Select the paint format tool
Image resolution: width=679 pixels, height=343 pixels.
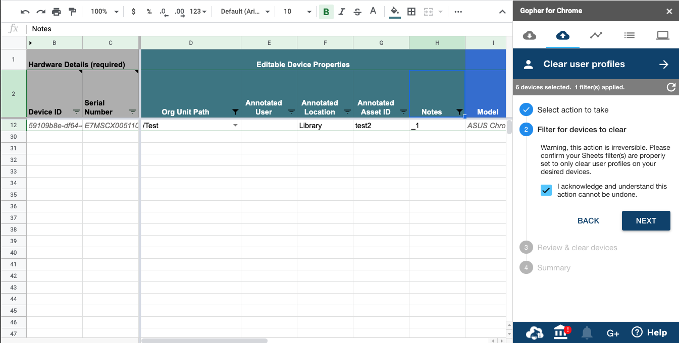(x=72, y=12)
